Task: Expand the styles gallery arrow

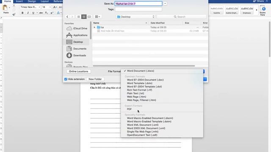Action: tap(257, 10)
